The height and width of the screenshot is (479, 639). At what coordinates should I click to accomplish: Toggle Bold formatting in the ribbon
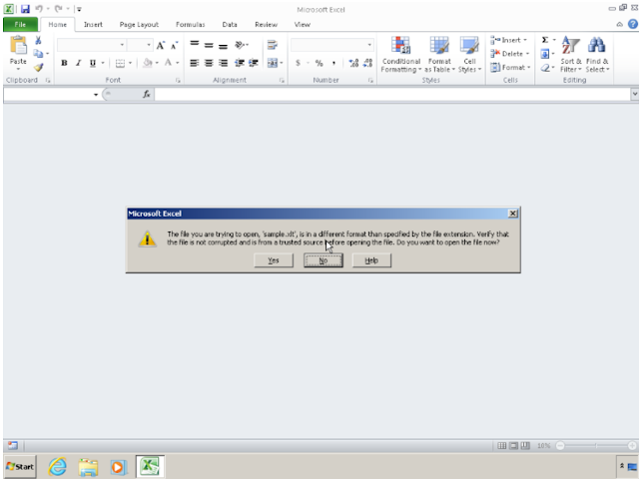point(64,63)
